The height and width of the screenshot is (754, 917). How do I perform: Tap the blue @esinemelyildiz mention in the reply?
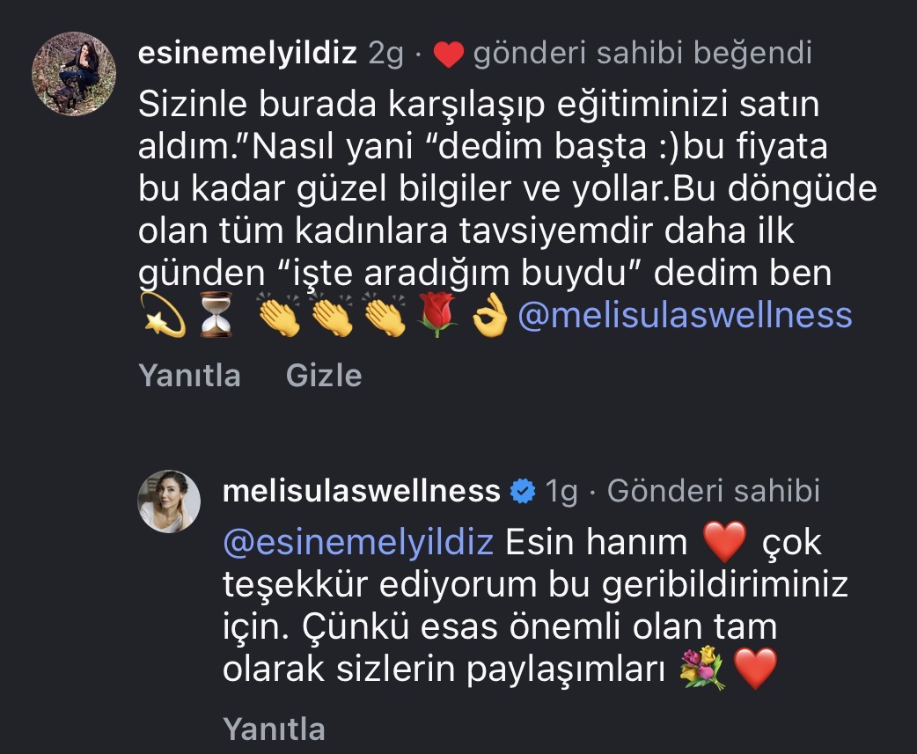[358, 542]
